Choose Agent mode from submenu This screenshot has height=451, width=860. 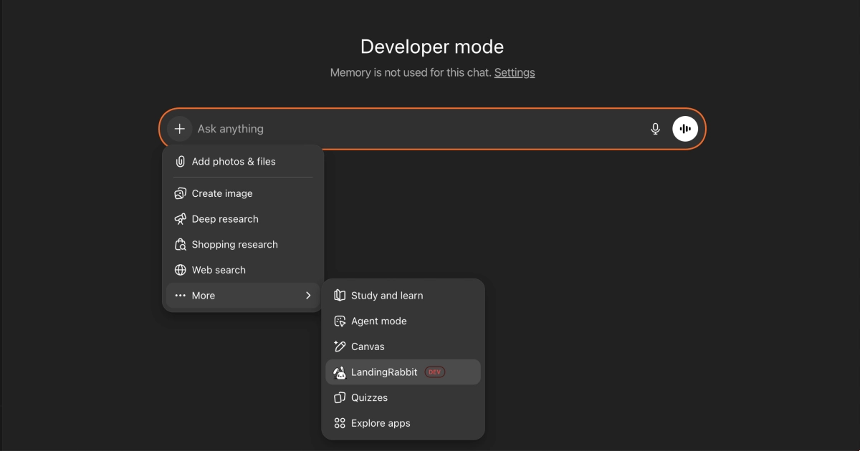point(379,321)
